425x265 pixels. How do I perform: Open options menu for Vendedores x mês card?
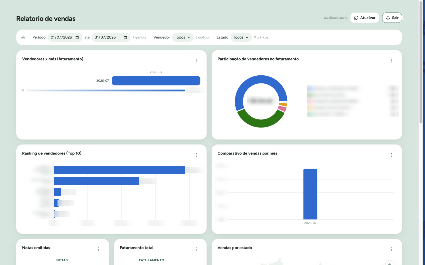click(x=196, y=60)
